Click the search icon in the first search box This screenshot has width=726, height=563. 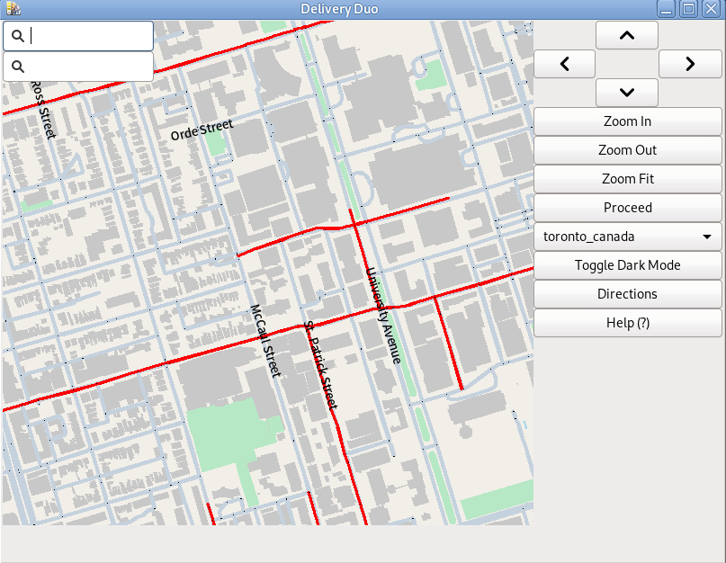pos(17,36)
